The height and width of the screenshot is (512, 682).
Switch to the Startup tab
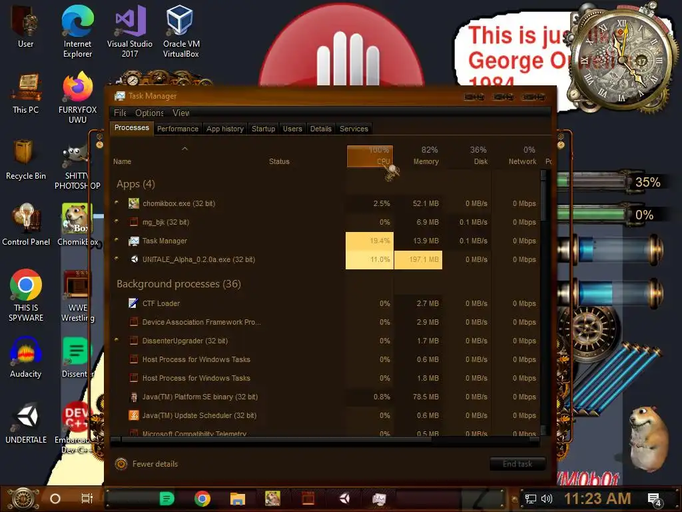(x=263, y=129)
